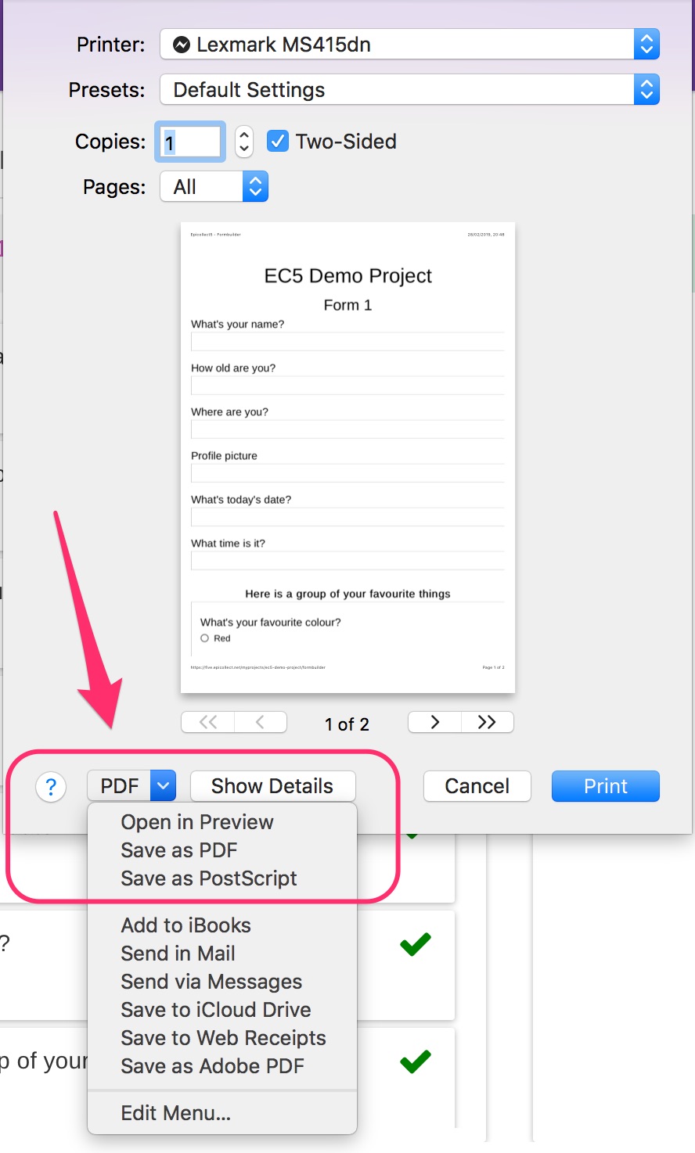Select Open in Preview
Viewport: 695px width, 1153px height.
point(197,822)
